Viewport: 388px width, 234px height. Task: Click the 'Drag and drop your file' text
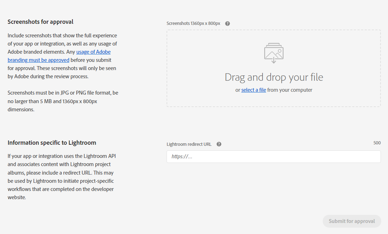pos(274,77)
